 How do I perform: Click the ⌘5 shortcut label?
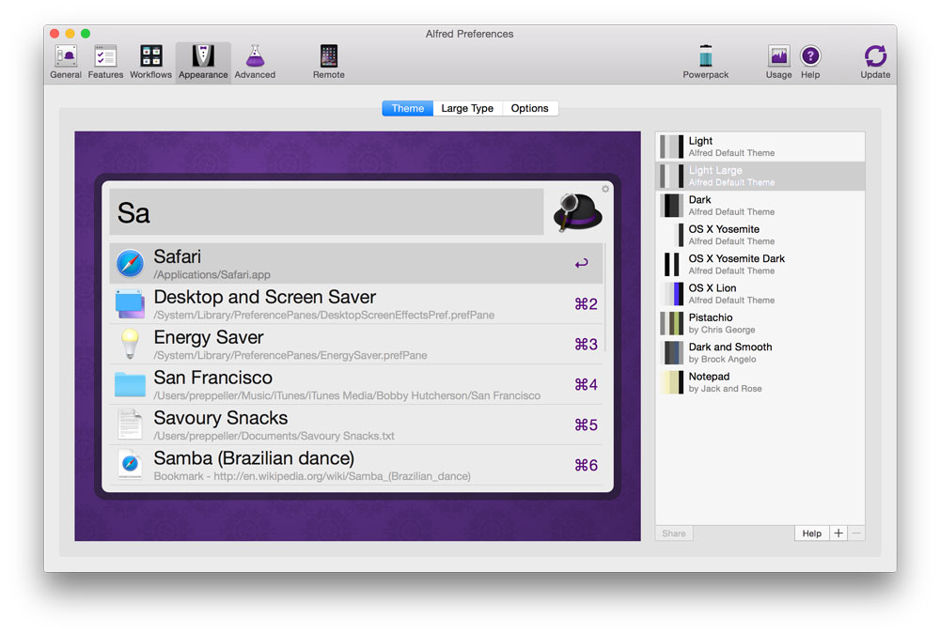[586, 425]
